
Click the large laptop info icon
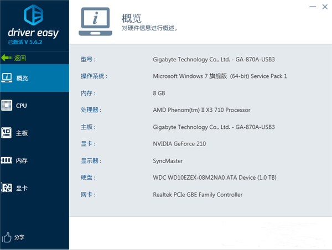click(95, 22)
